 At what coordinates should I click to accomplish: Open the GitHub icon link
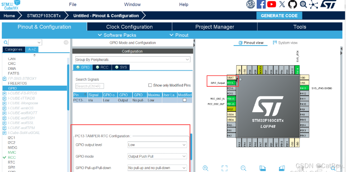292,4
